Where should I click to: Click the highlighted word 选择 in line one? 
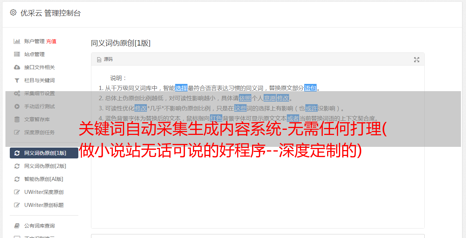[181, 88]
